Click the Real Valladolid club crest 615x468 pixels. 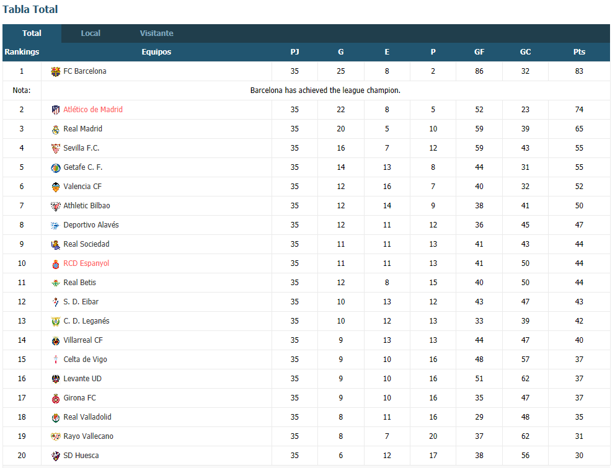(56, 417)
